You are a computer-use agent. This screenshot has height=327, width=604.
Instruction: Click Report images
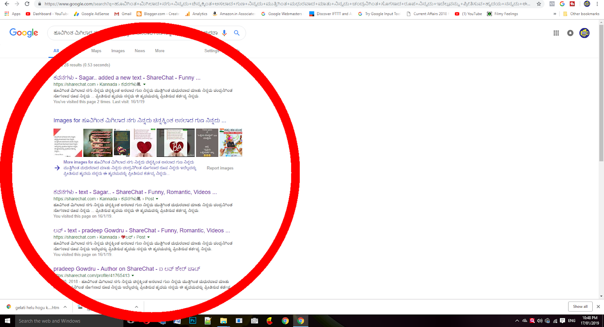[220, 168]
